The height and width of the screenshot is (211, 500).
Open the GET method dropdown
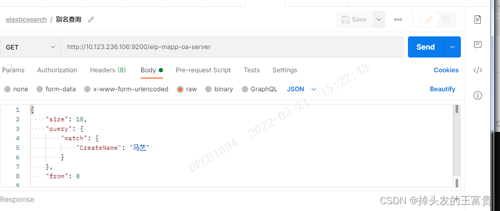coord(31,47)
